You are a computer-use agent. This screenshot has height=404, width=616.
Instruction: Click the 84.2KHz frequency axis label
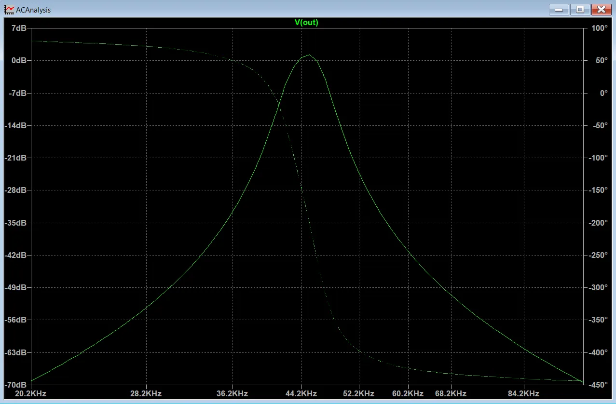pos(523,393)
